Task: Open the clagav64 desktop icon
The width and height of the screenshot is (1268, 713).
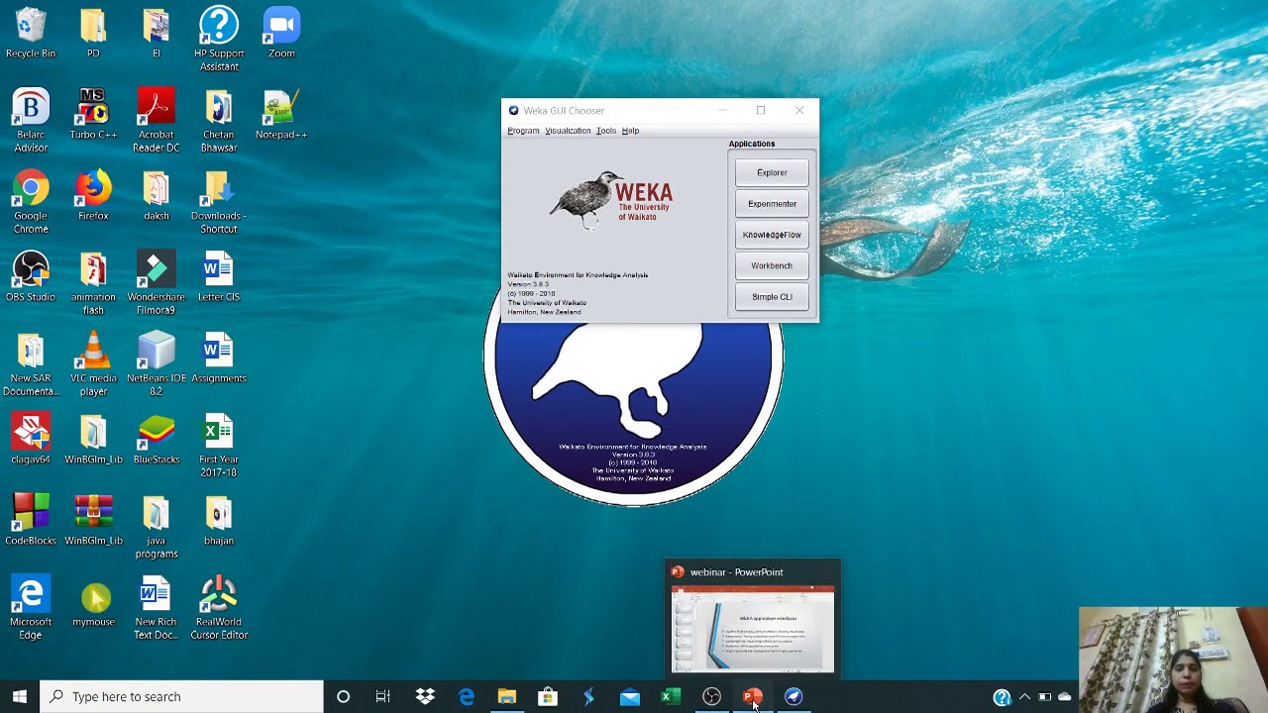Action: tap(31, 439)
